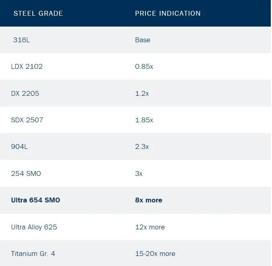This screenshot has height=266, width=272.
Task: Click the 12x more price value
Action: point(150,227)
